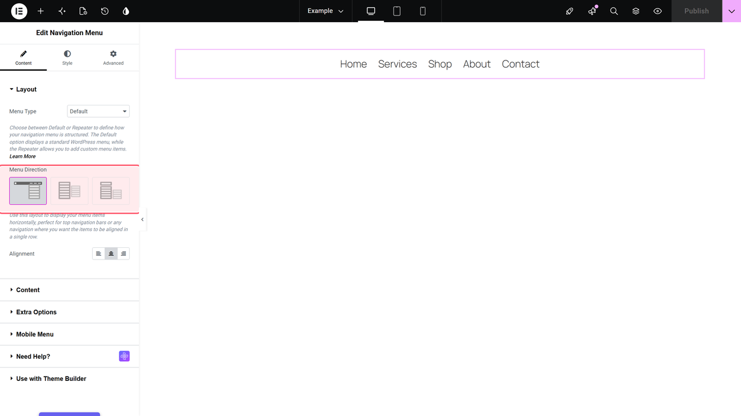Expand the Mobile Menu section
Screen dimensions: 741x416
click(x=69, y=334)
